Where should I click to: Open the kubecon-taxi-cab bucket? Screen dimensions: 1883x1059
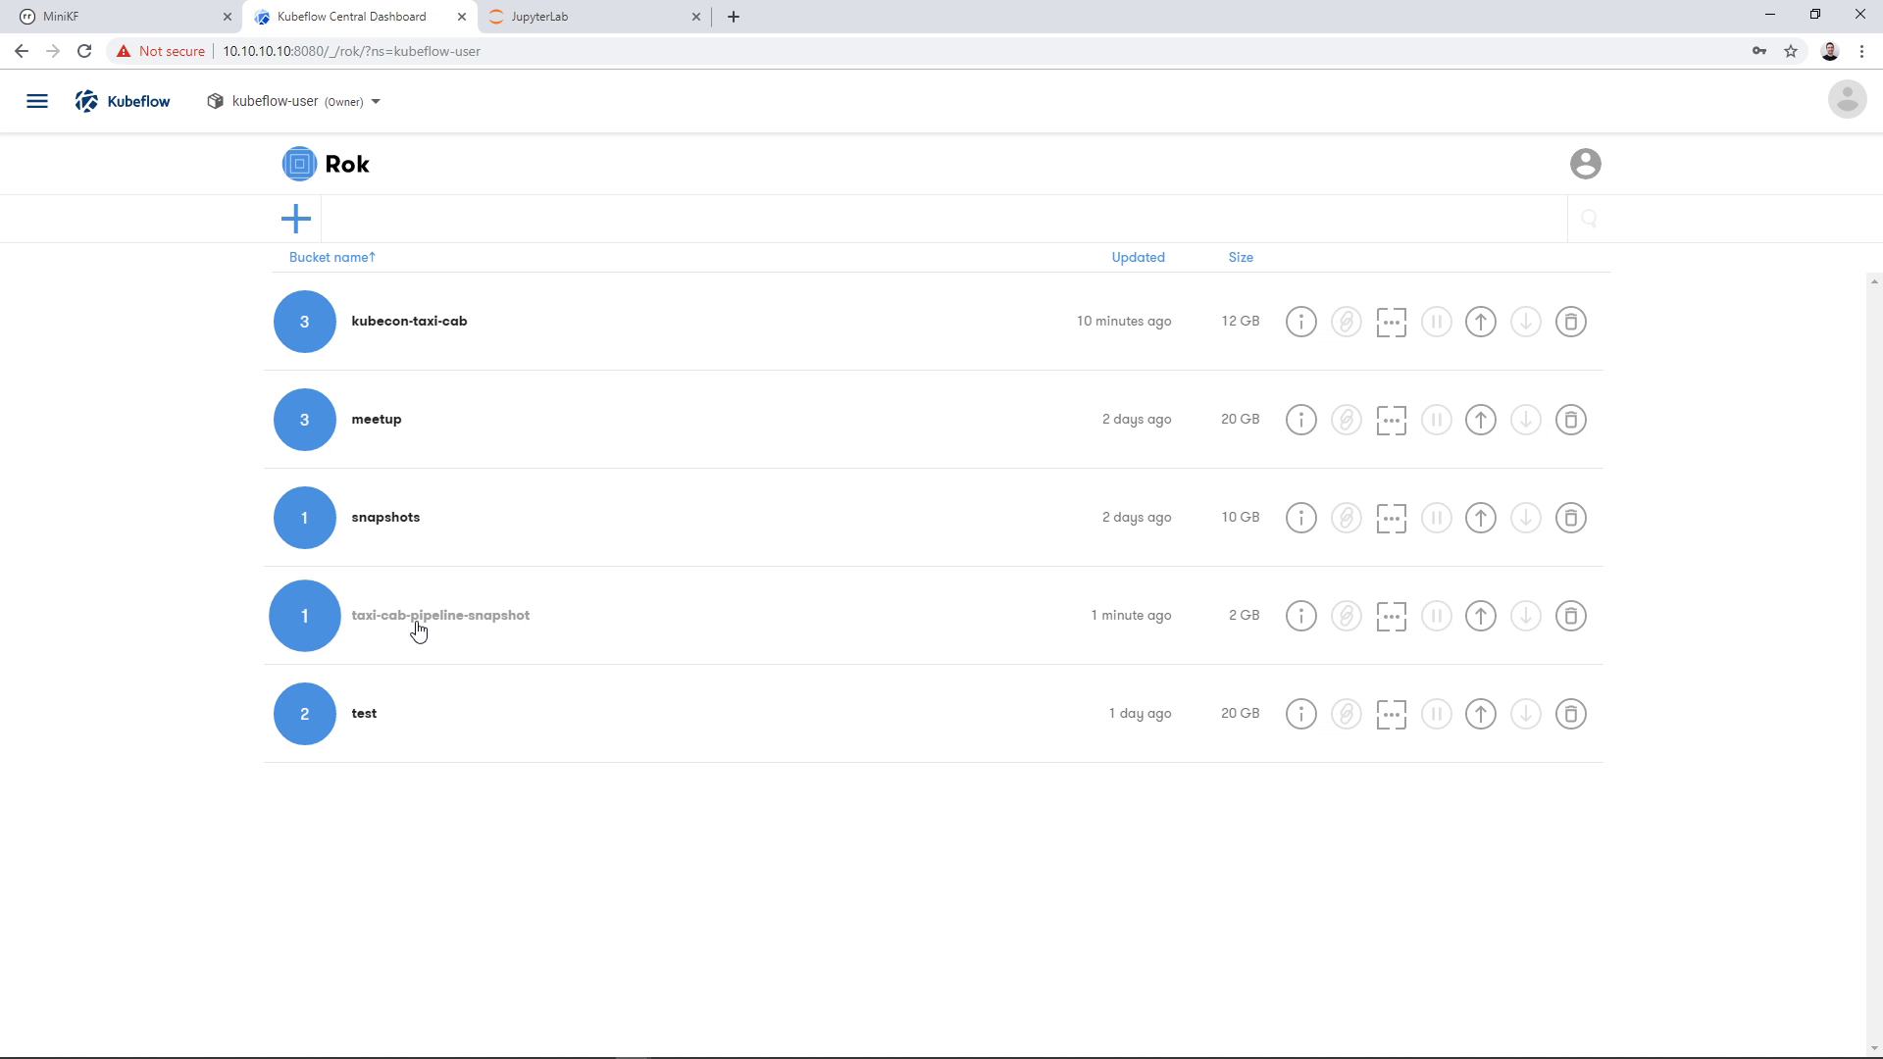point(409,321)
